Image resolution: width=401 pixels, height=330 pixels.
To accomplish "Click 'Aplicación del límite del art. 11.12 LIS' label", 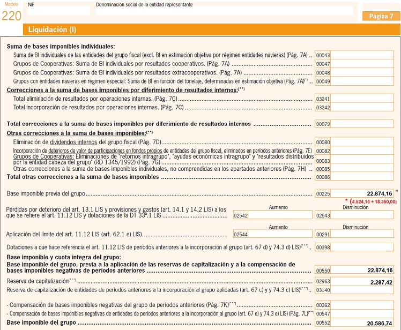I will (75, 234).
